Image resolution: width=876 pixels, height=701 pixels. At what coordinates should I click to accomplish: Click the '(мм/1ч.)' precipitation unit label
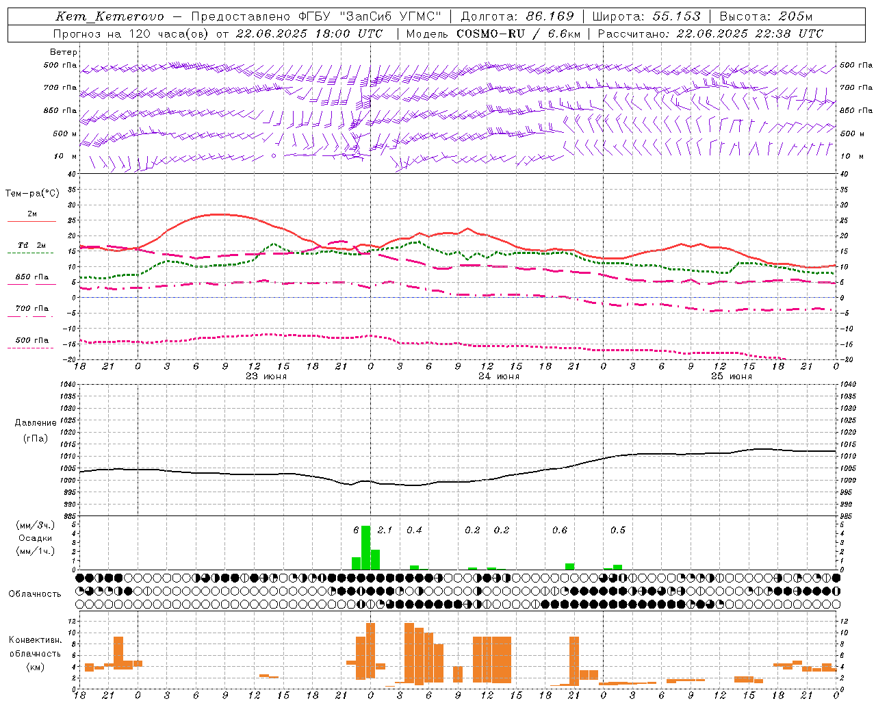(x=35, y=551)
